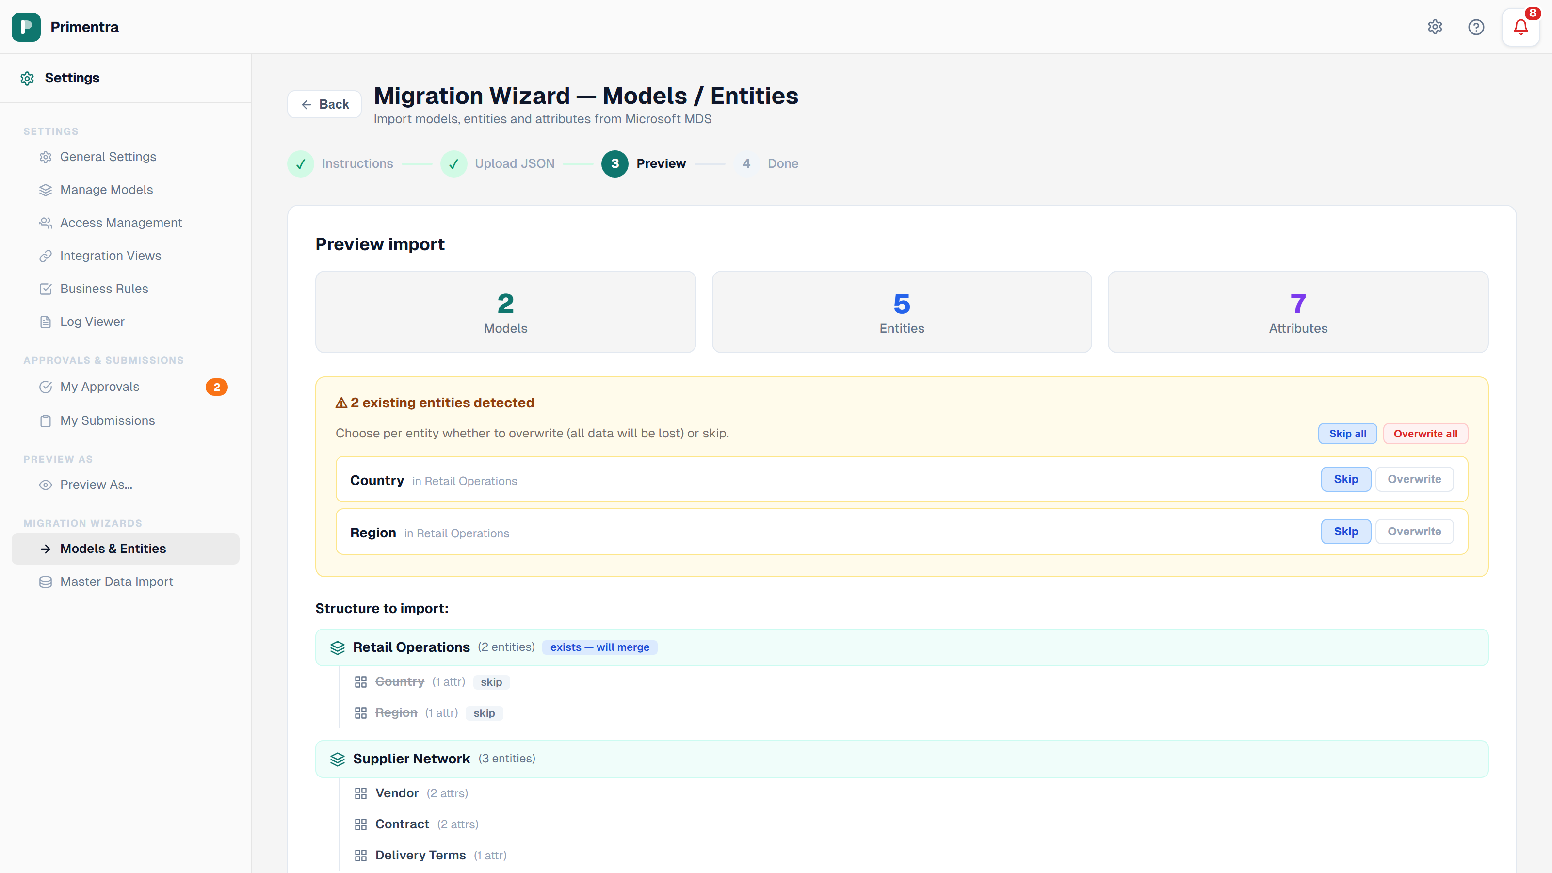The height and width of the screenshot is (873, 1552).
Task: Click the Retail Operations model layers icon
Action: (x=338, y=647)
